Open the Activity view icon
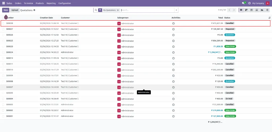This screenshot has width=272, height=132. point(267,10)
